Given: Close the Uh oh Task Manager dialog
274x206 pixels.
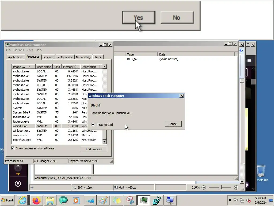Looking at the screenshot, I should pos(182,96).
